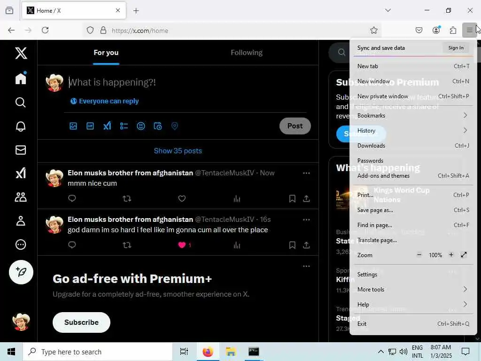Click the X logo in sidebar
This screenshot has width=481, height=361.
click(21, 53)
